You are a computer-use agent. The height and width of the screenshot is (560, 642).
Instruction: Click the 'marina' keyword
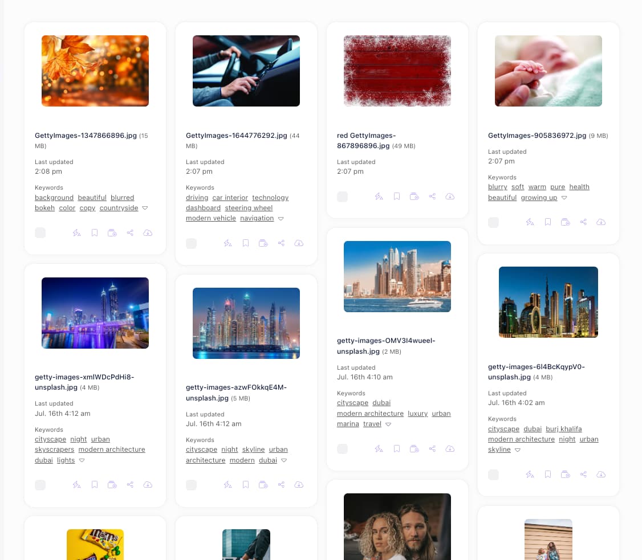348,424
